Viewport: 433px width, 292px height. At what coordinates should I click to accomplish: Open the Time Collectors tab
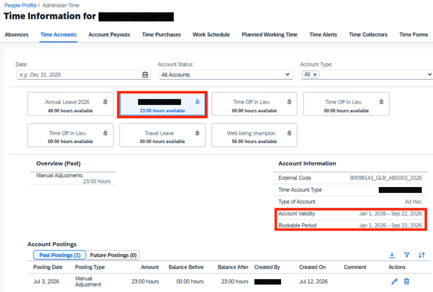368,35
